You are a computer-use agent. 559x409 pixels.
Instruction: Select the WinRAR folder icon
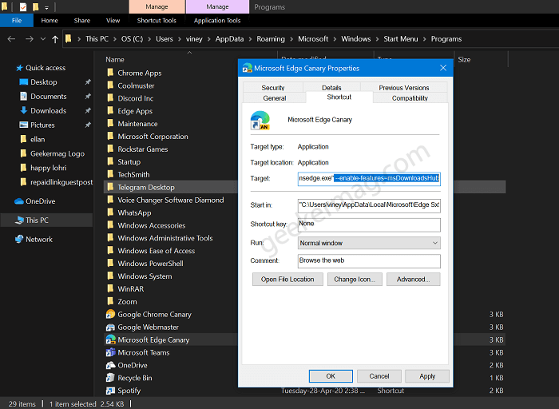110,289
